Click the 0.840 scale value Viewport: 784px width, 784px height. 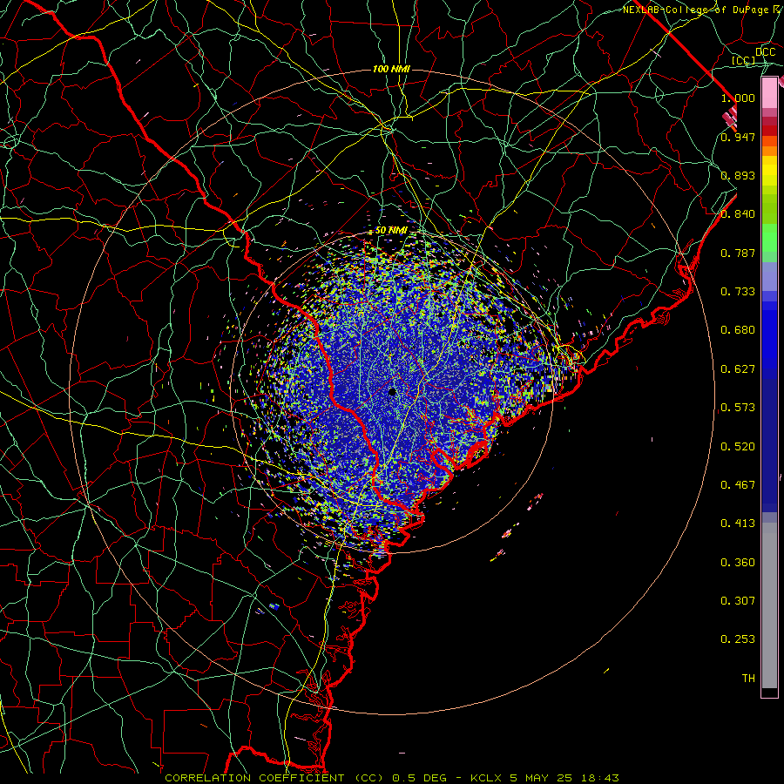coord(738,214)
